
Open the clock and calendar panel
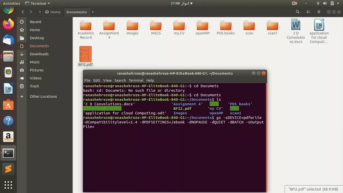[182, 3]
